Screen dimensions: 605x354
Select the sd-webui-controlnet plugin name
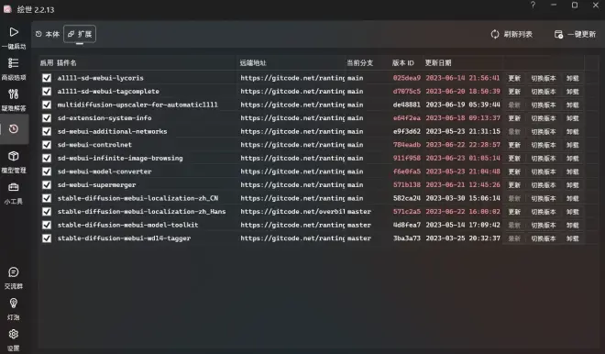tap(94, 145)
